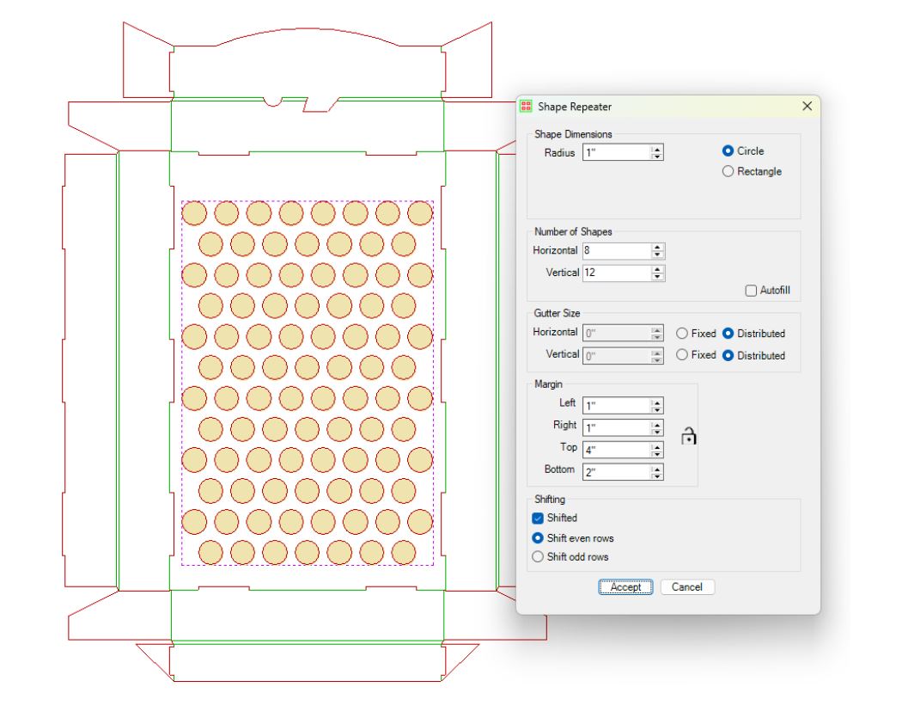The height and width of the screenshot is (724, 902).
Task: Click the Radius input field
Action: [613, 151]
